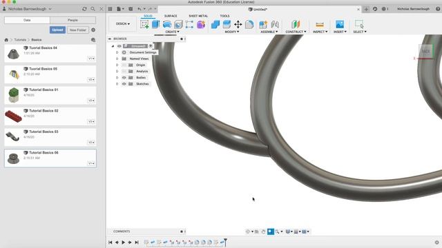Activate the root component radio button
Image resolution: width=442 pixels, height=248 pixels.
pos(151,46)
